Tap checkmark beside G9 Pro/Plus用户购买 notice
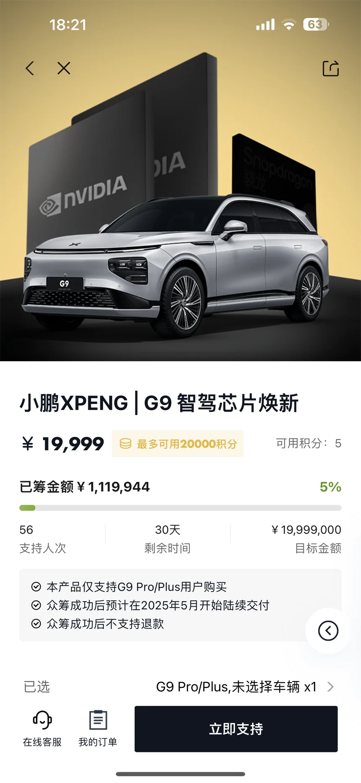 pos(36,587)
